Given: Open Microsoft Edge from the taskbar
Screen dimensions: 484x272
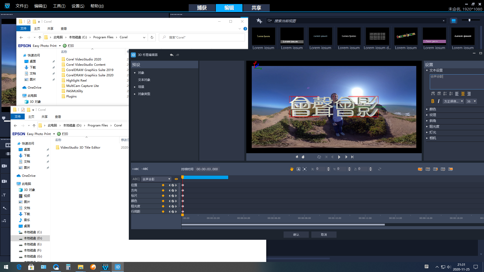Looking at the screenshot, I should click(x=19, y=267).
